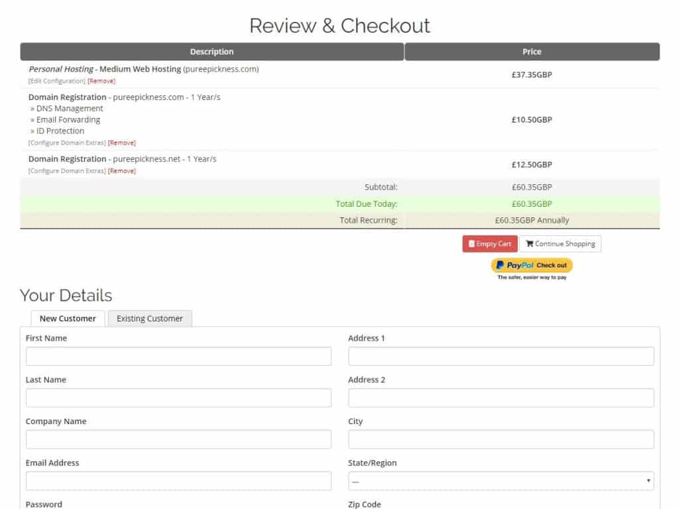Open the State/Region dropdown
Image resolution: width=679 pixels, height=509 pixels.
[x=501, y=481]
